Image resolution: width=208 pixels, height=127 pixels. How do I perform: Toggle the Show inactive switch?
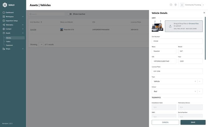coord(70,14)
